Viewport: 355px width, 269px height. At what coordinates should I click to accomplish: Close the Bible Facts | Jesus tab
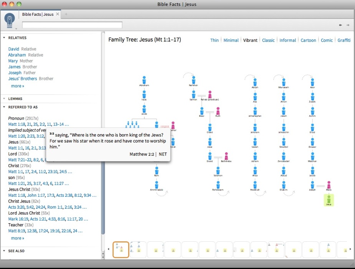click(x=58, y=14)
